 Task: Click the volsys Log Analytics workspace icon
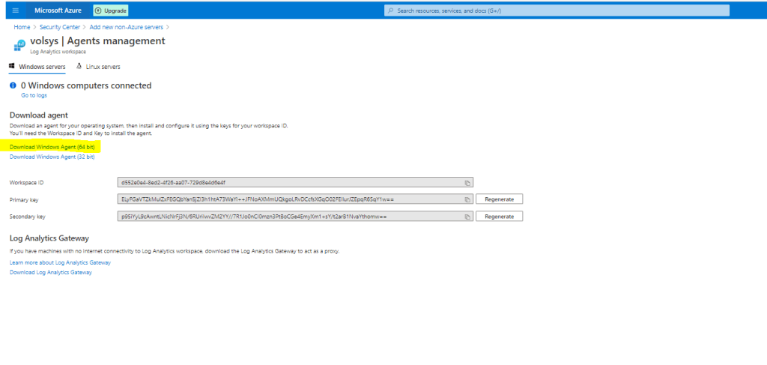coord(19,45)
